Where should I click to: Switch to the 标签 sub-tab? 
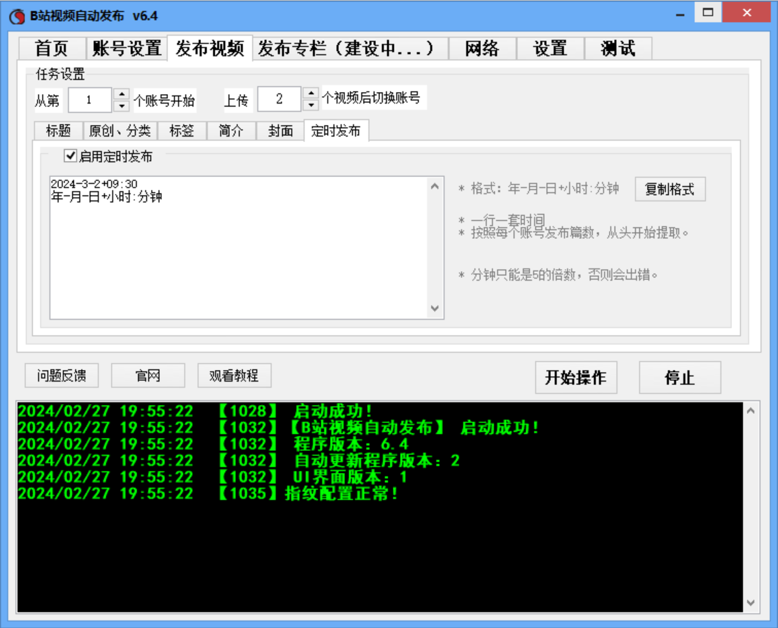(182, 131)
